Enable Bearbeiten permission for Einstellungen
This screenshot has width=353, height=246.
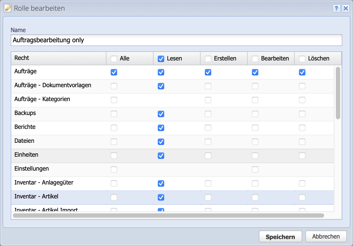255,170
